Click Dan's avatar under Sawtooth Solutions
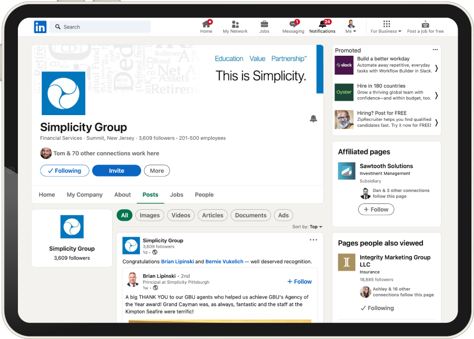Image resolution: width=474 pixels, height=339 pixels. coord(366,193)
